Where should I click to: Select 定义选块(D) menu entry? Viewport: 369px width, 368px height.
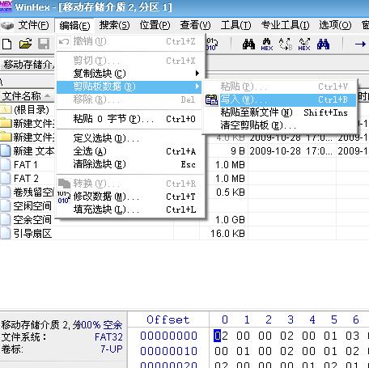pos(129,138)
